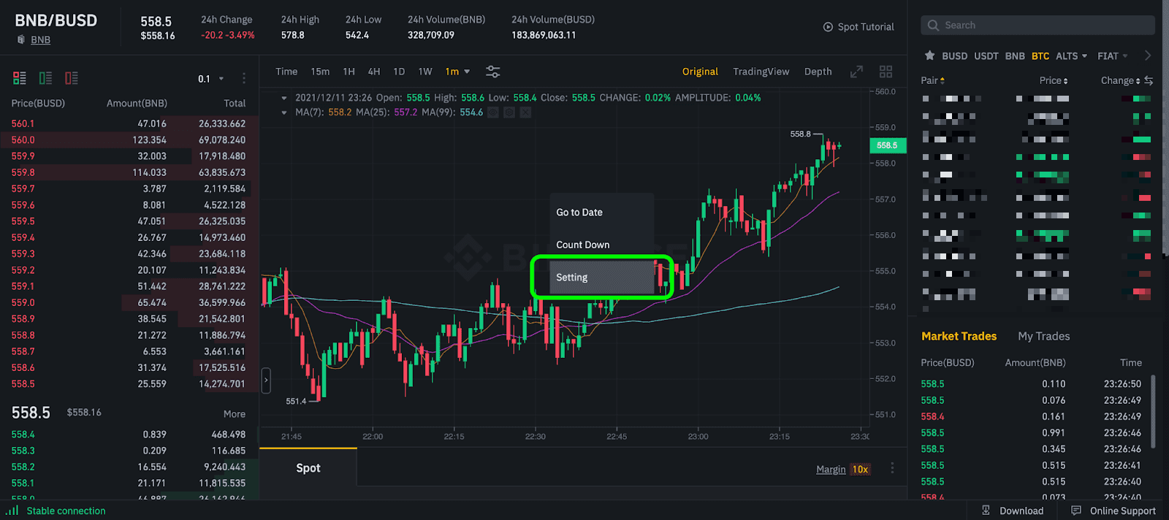
Task: Remove the MA indicator with X icon
Action: [x=525, y=112]
